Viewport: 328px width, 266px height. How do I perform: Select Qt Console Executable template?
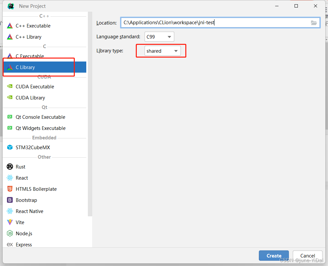tap(44, 117)
